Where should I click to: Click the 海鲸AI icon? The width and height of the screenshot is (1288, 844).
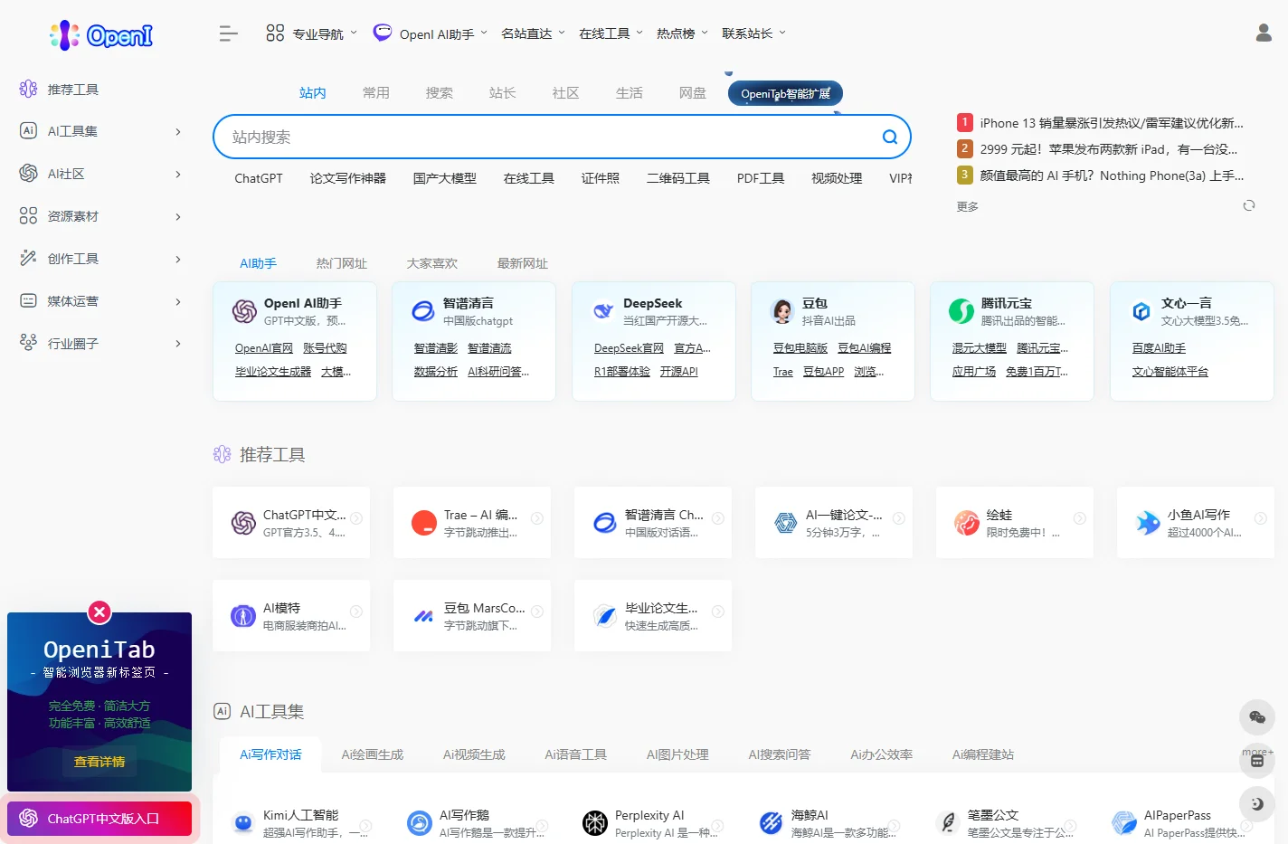tap(771, 822)
